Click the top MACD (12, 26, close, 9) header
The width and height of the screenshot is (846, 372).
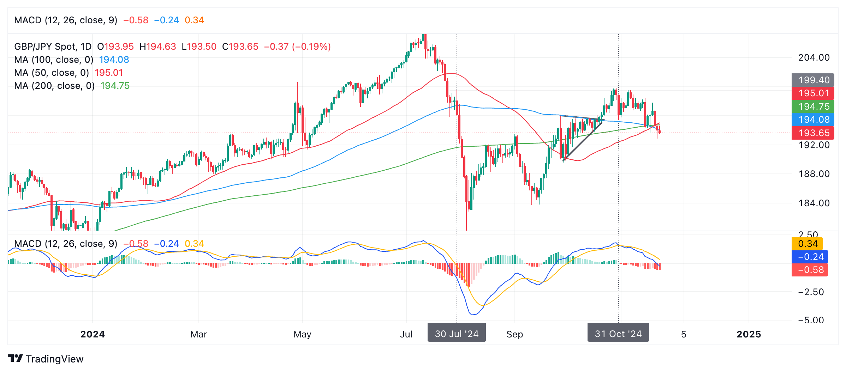point(66,20)
